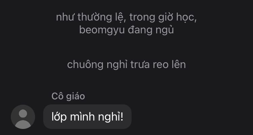The height and width of the screenshot is (135, 253).
Task: Tap the gray person silhouette in the avatar
Action: (23, 119)
